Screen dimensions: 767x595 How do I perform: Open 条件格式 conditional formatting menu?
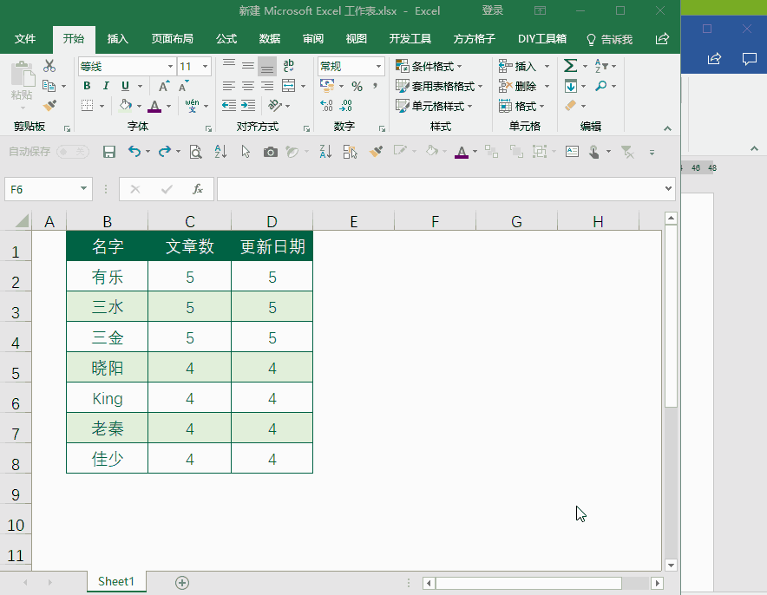pyautogui.click(x=429, y=66)
